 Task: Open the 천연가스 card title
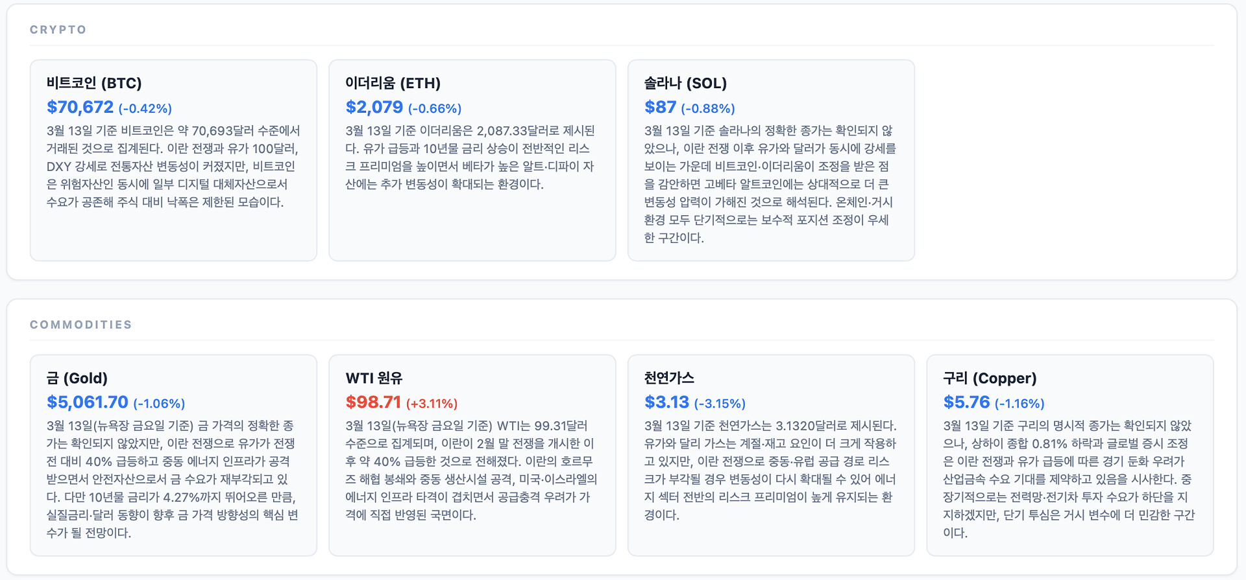tap(669, 378)
